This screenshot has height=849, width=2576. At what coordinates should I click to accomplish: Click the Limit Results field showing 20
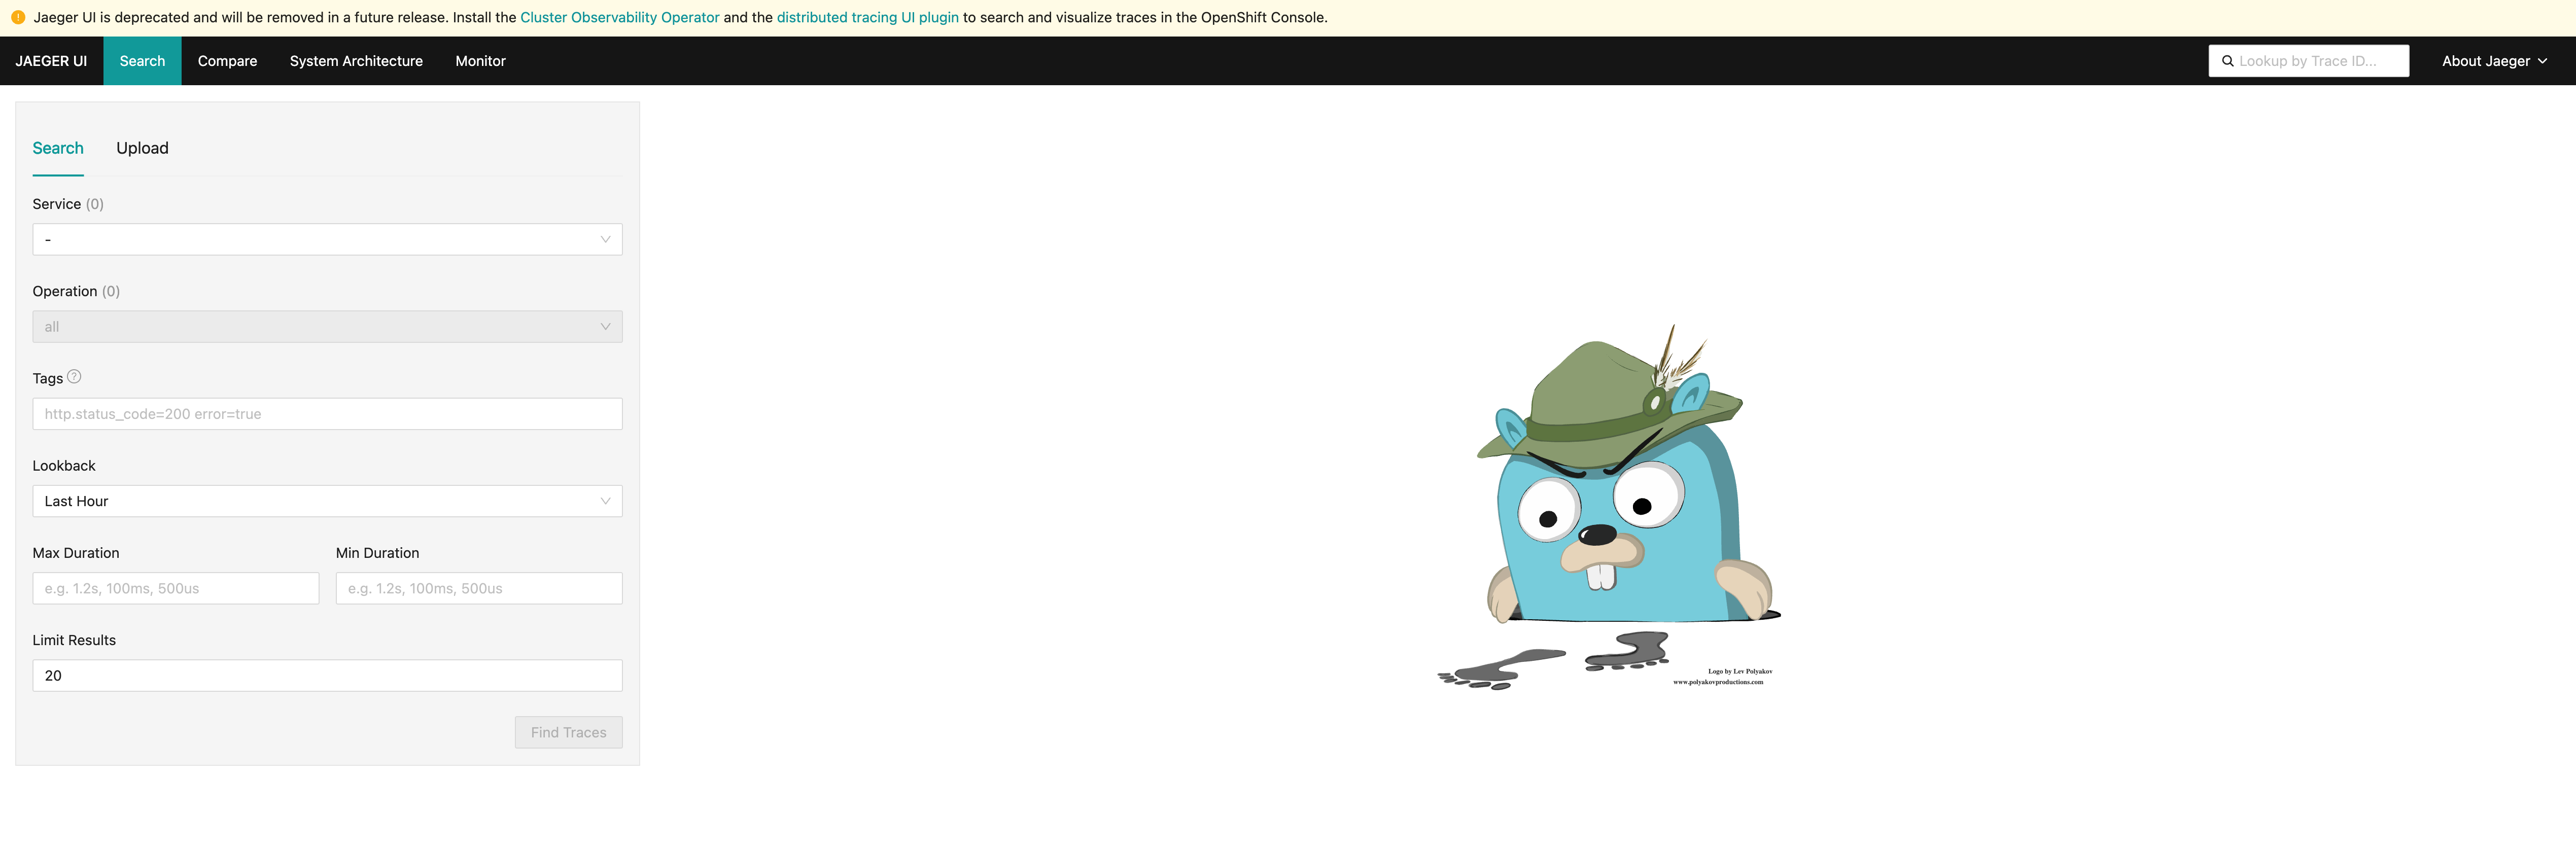point(327,676)
